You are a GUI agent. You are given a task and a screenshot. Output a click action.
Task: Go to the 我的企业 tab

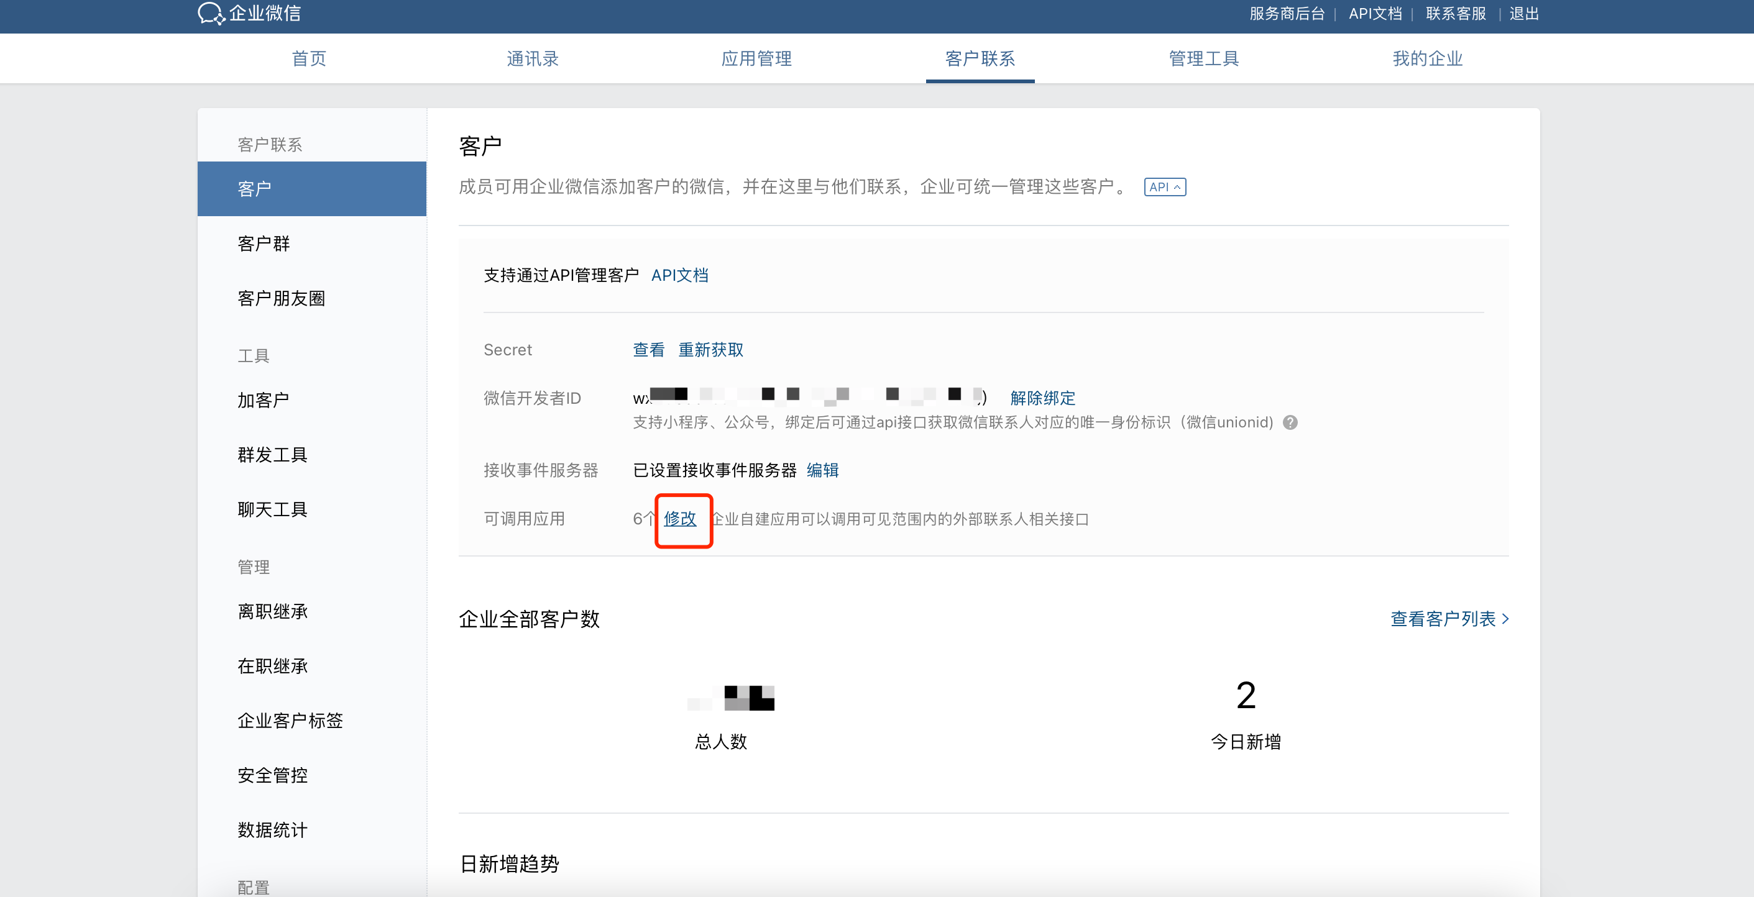click(x=1427, y=58)
